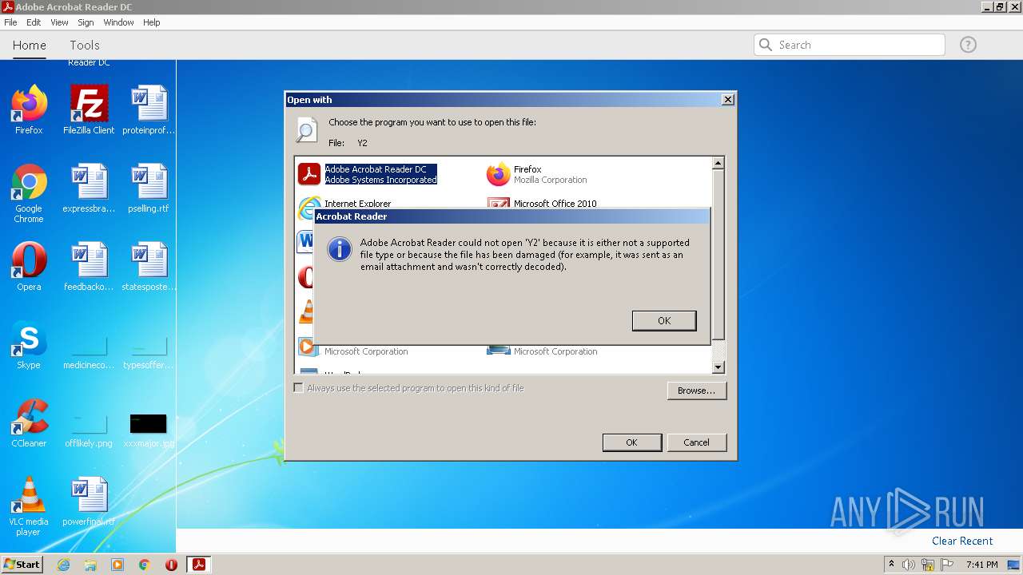
Task: Open the View menu
Action: tap(59, 22)
